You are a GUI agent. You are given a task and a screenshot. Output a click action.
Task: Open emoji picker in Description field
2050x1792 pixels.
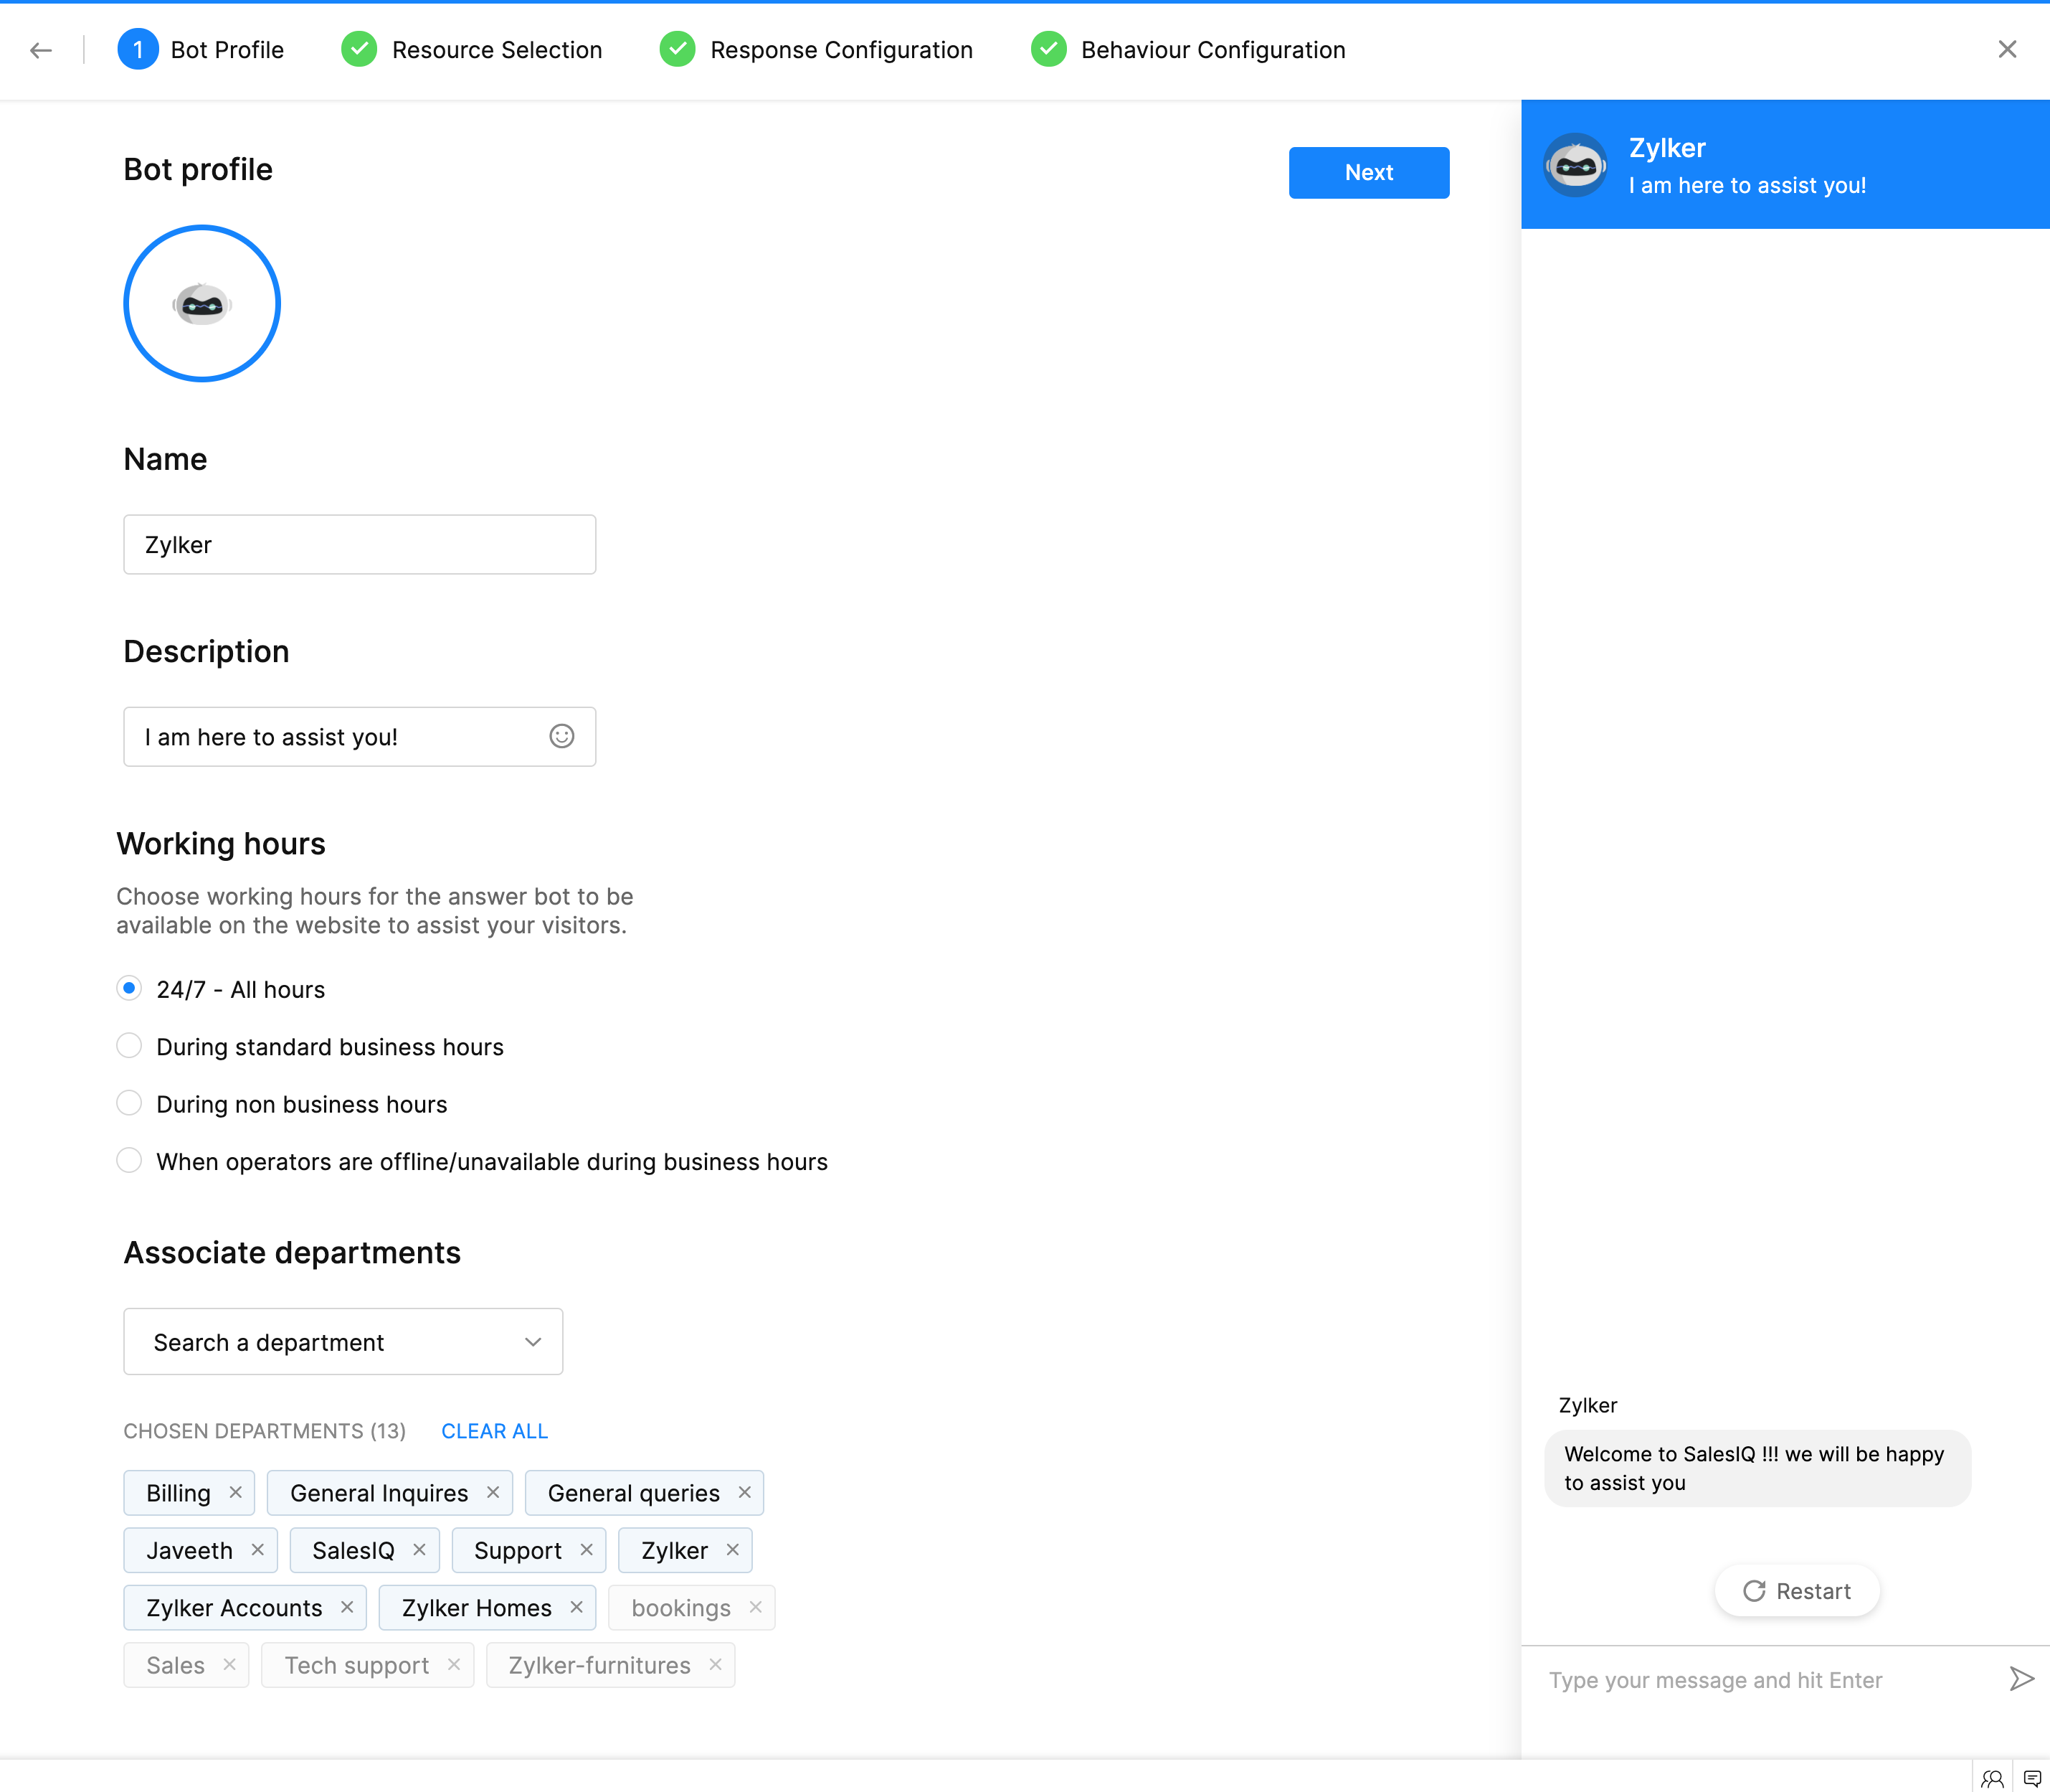561,736
